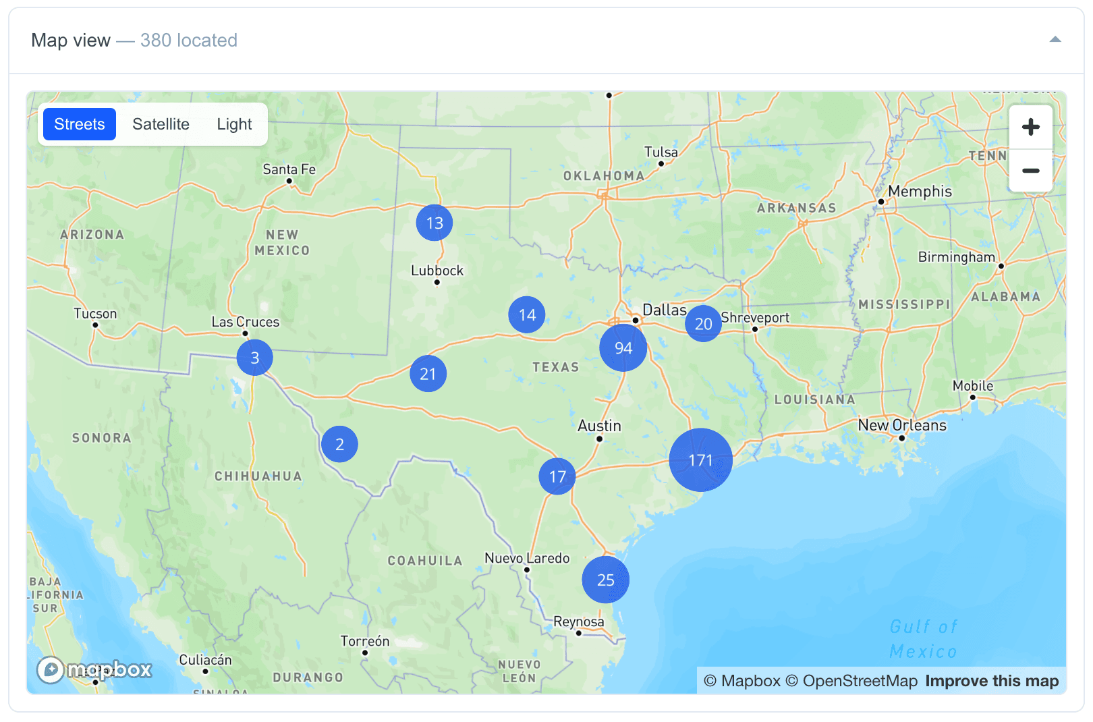Click the Austin city label
Screen dimensions: 1093x722
(599, 426)
